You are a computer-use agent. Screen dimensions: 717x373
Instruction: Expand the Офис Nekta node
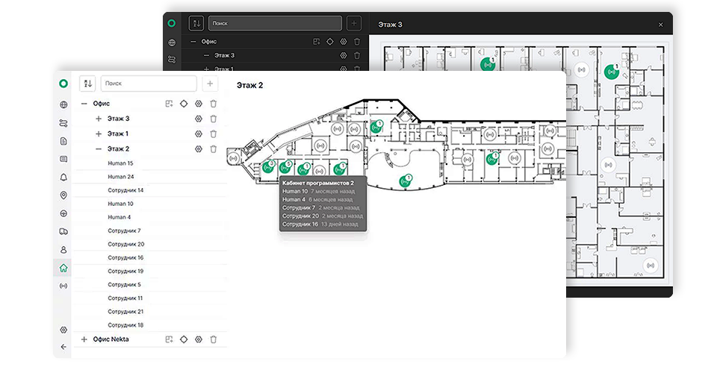click(84, 339)
